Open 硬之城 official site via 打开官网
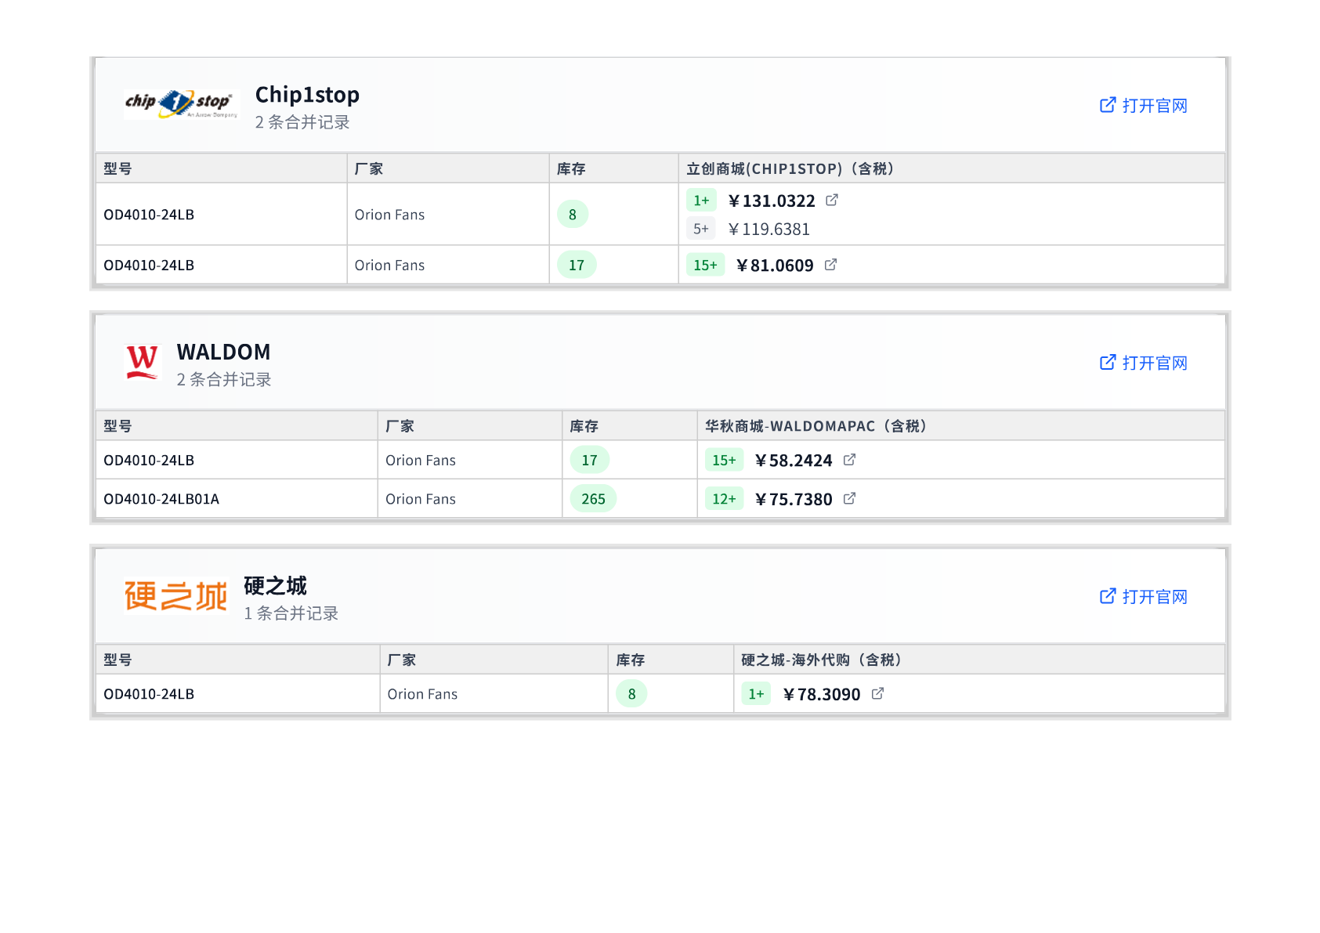 (1155, 596)
